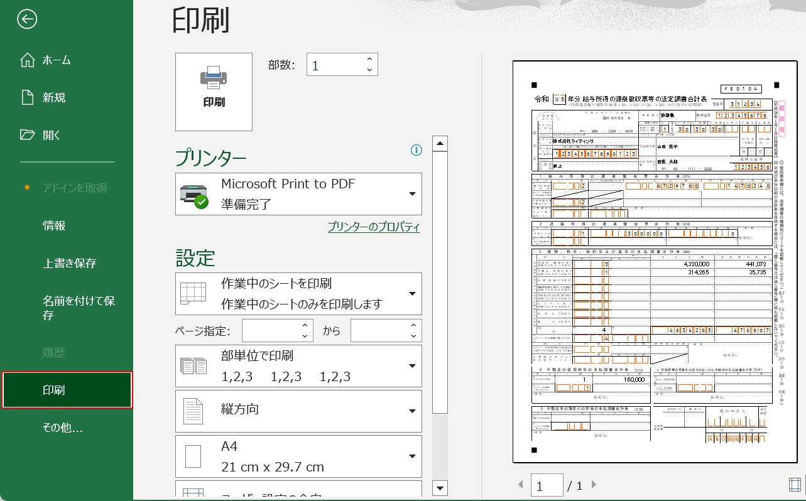Go to next preview page
The image size is (806, 501).
pos(594,485)
